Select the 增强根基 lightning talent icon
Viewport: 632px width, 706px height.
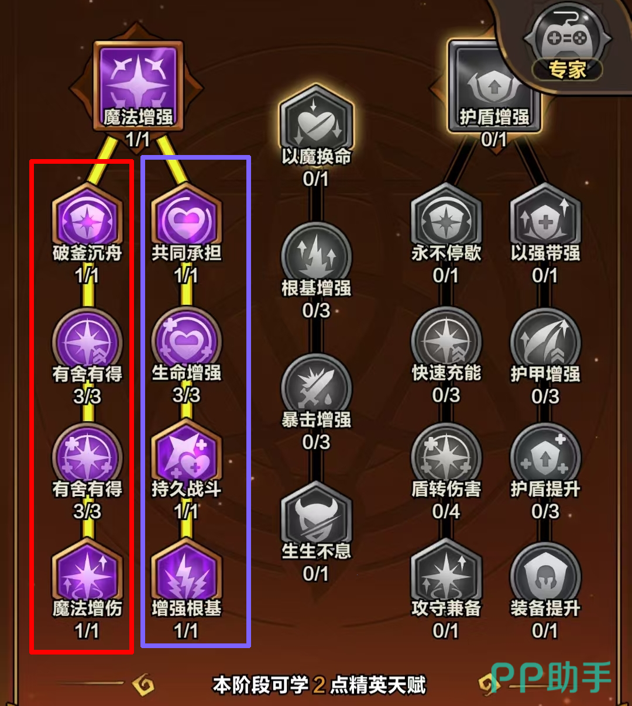pos(186,574)
